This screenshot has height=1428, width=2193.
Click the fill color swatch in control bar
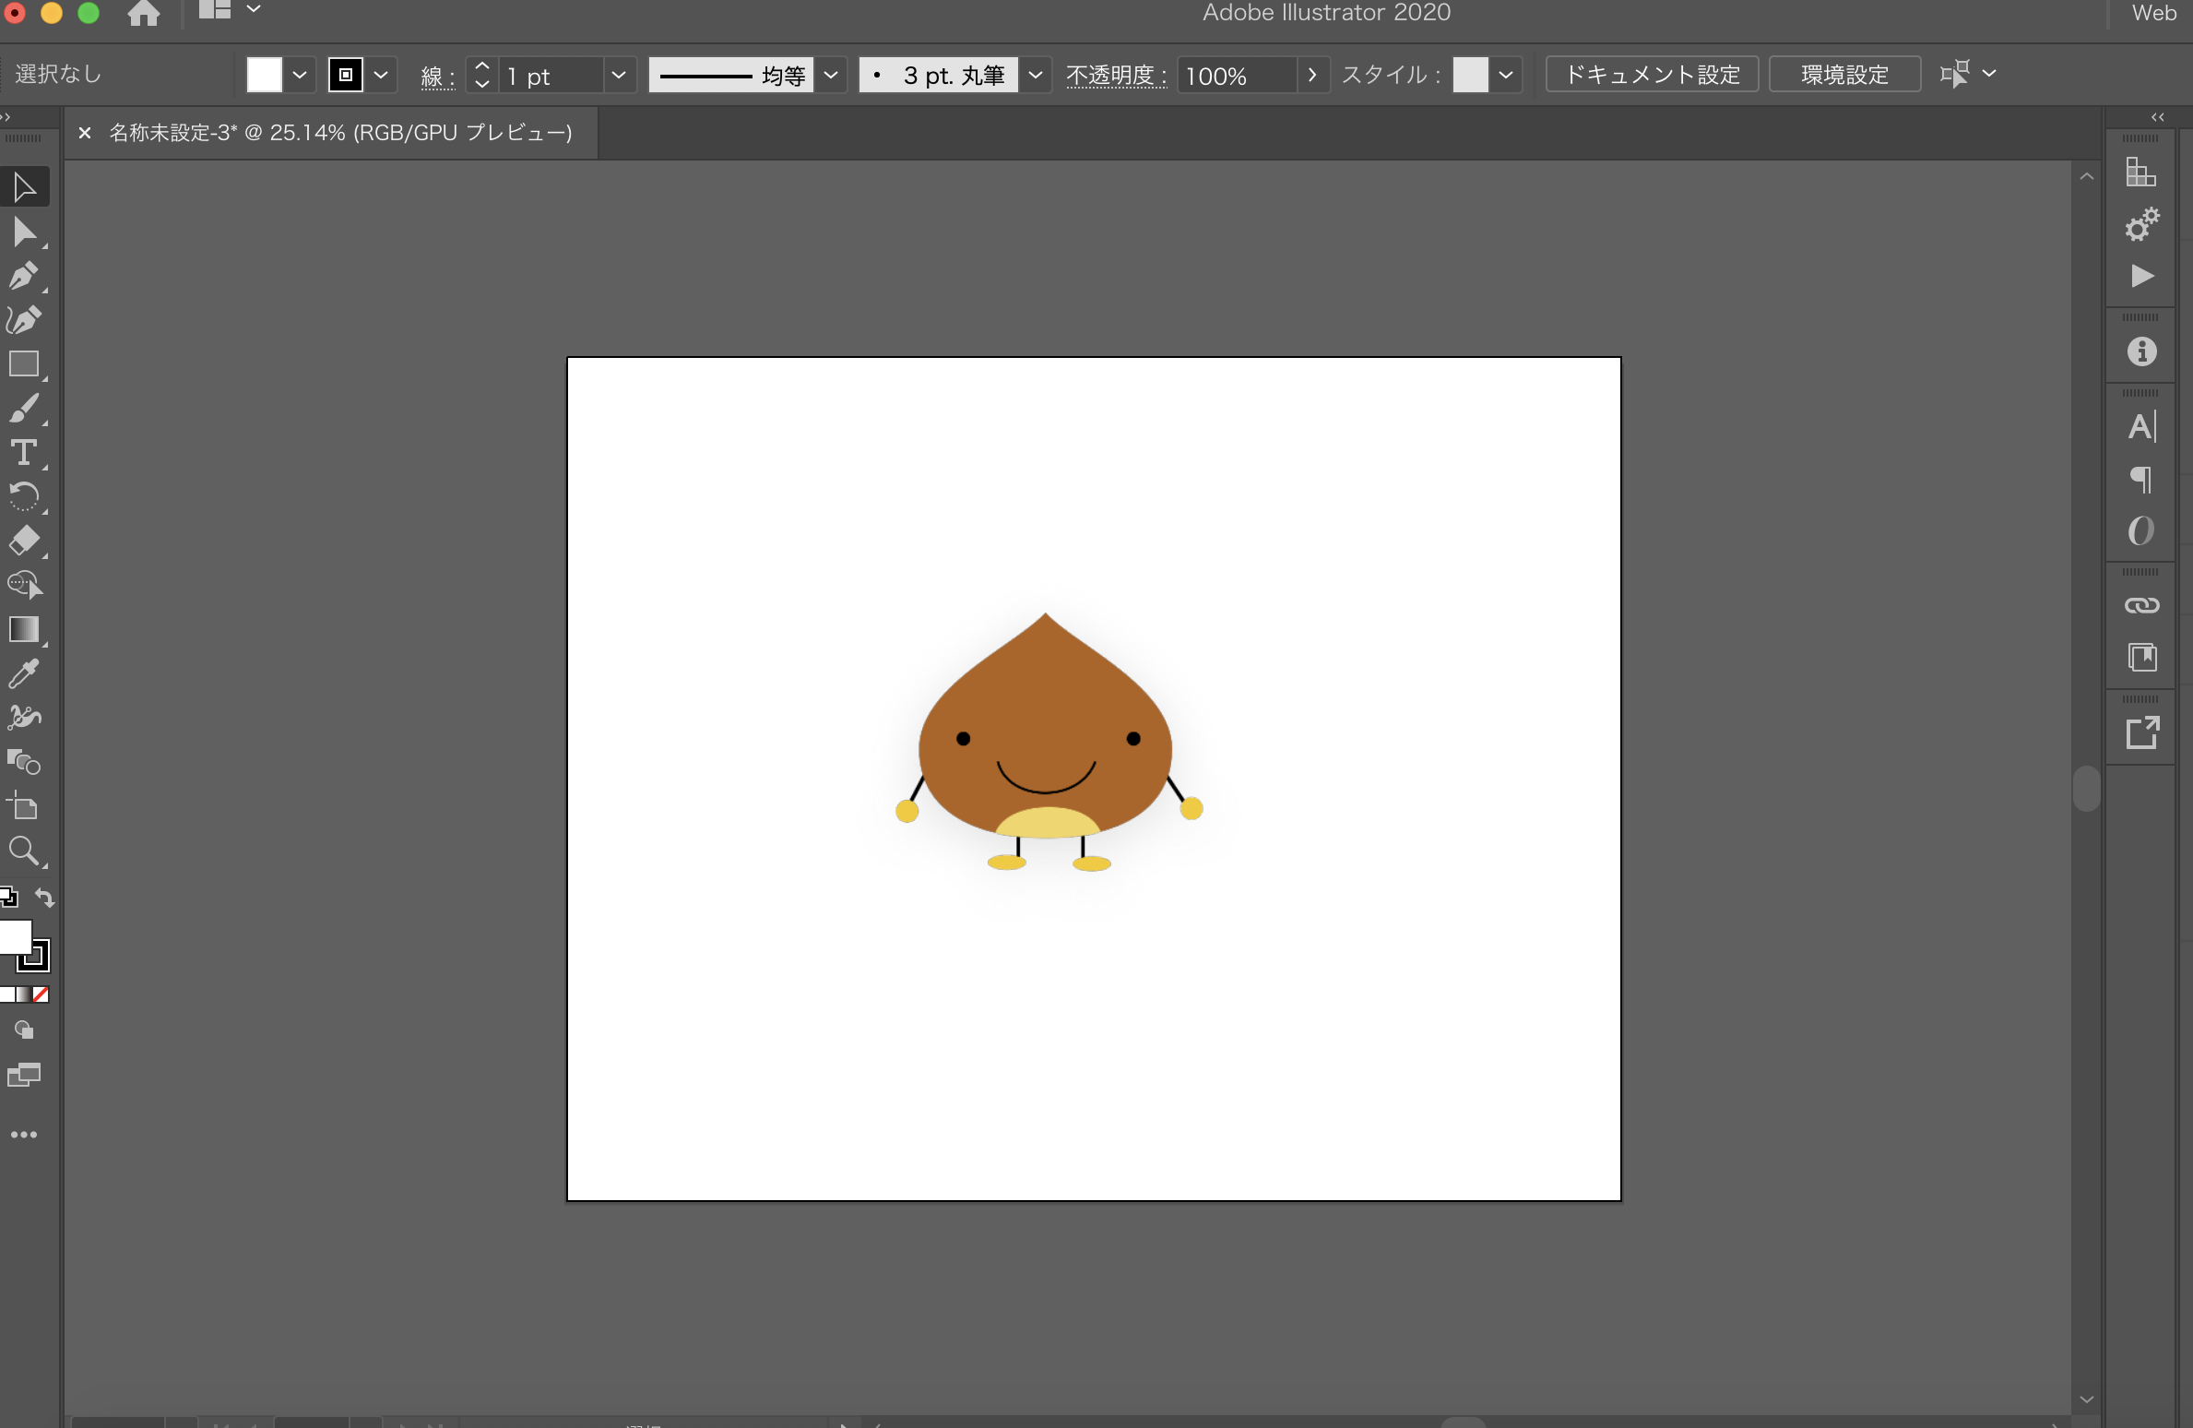(265, 76)
